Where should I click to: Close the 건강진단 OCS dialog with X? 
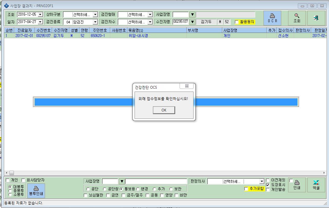click(x=186, y=86)
